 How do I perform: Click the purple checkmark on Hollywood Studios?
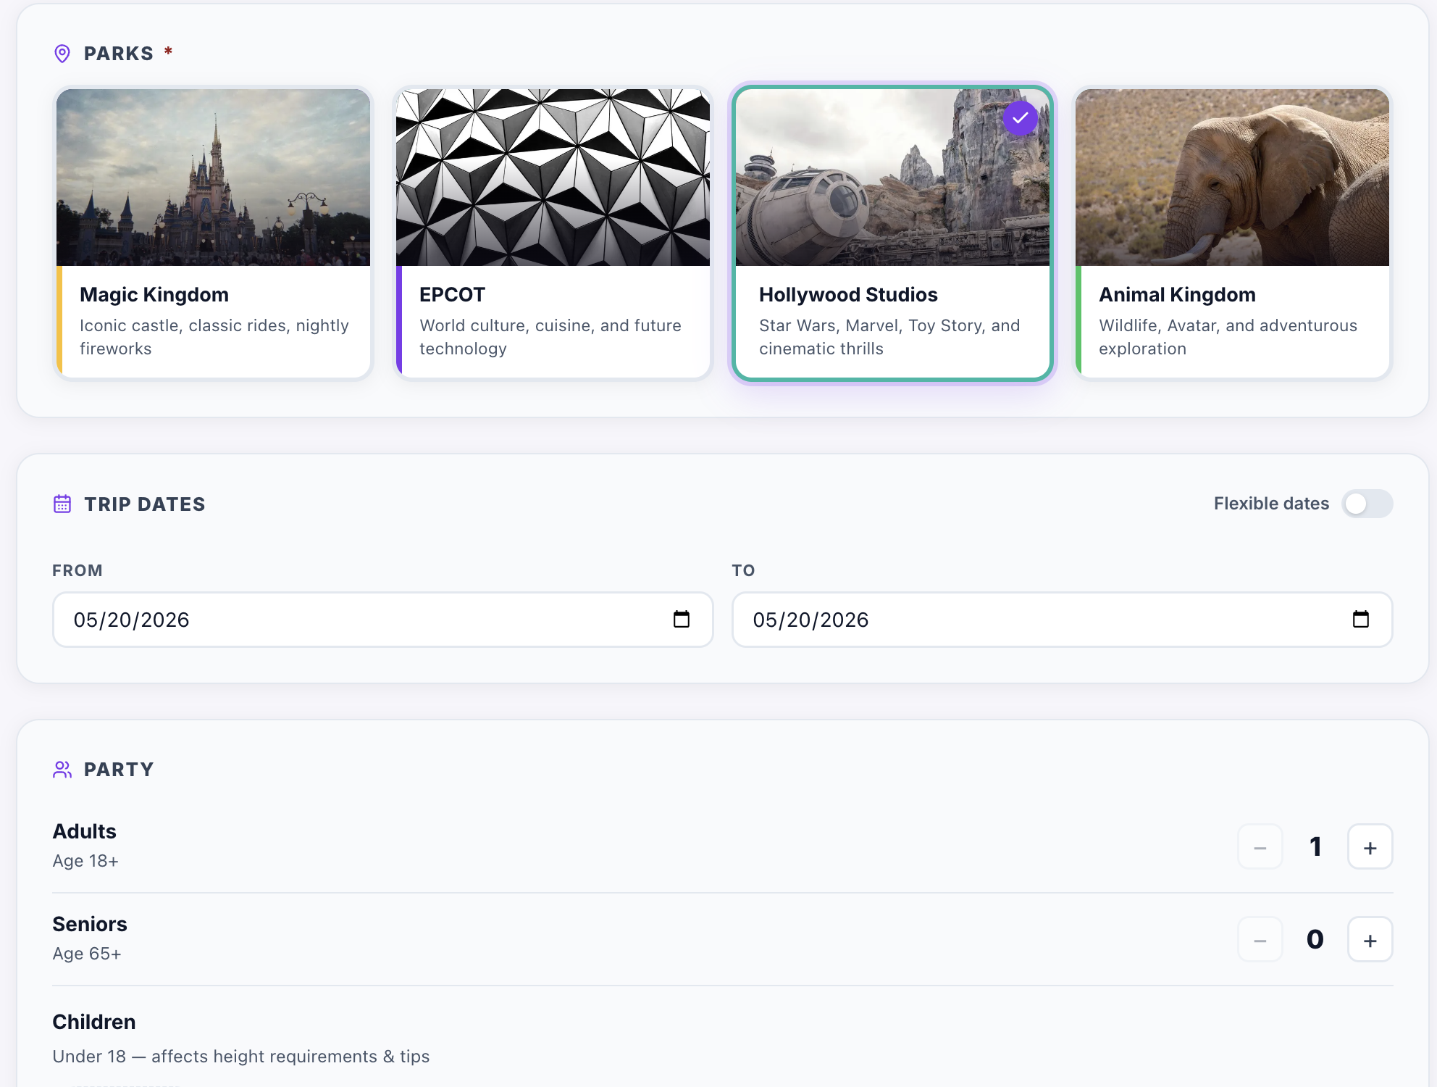tap(1021, 118)
